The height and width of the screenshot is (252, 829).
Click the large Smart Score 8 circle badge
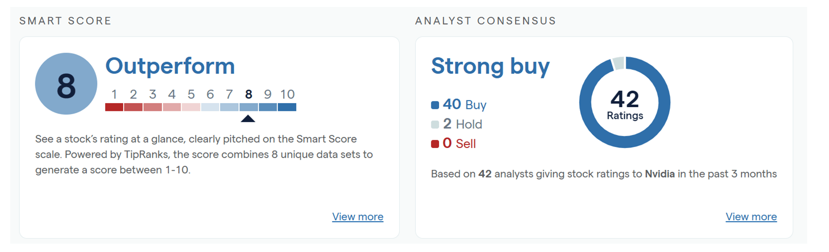[66, 84]
